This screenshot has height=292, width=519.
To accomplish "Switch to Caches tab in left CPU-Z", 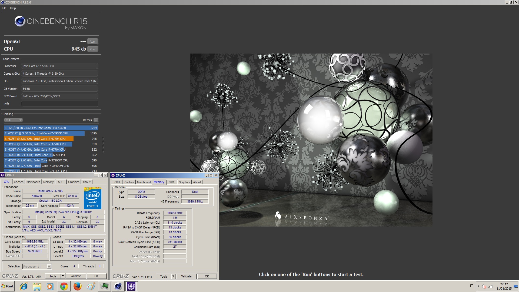I will click(x=19, y=182).
